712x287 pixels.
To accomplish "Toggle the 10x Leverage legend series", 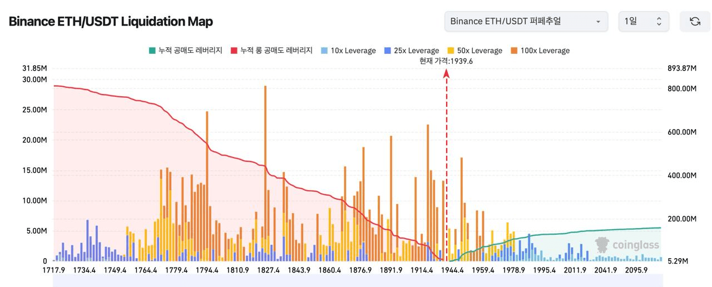I will tap(348, 51).
